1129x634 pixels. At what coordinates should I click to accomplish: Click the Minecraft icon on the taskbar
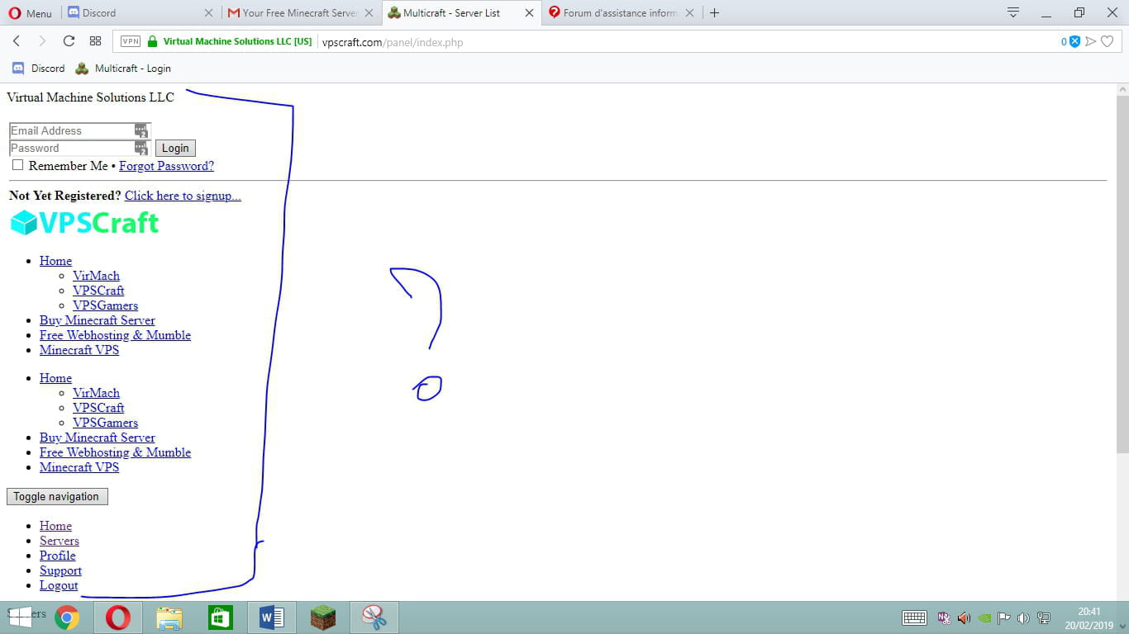tap(322, 617)
